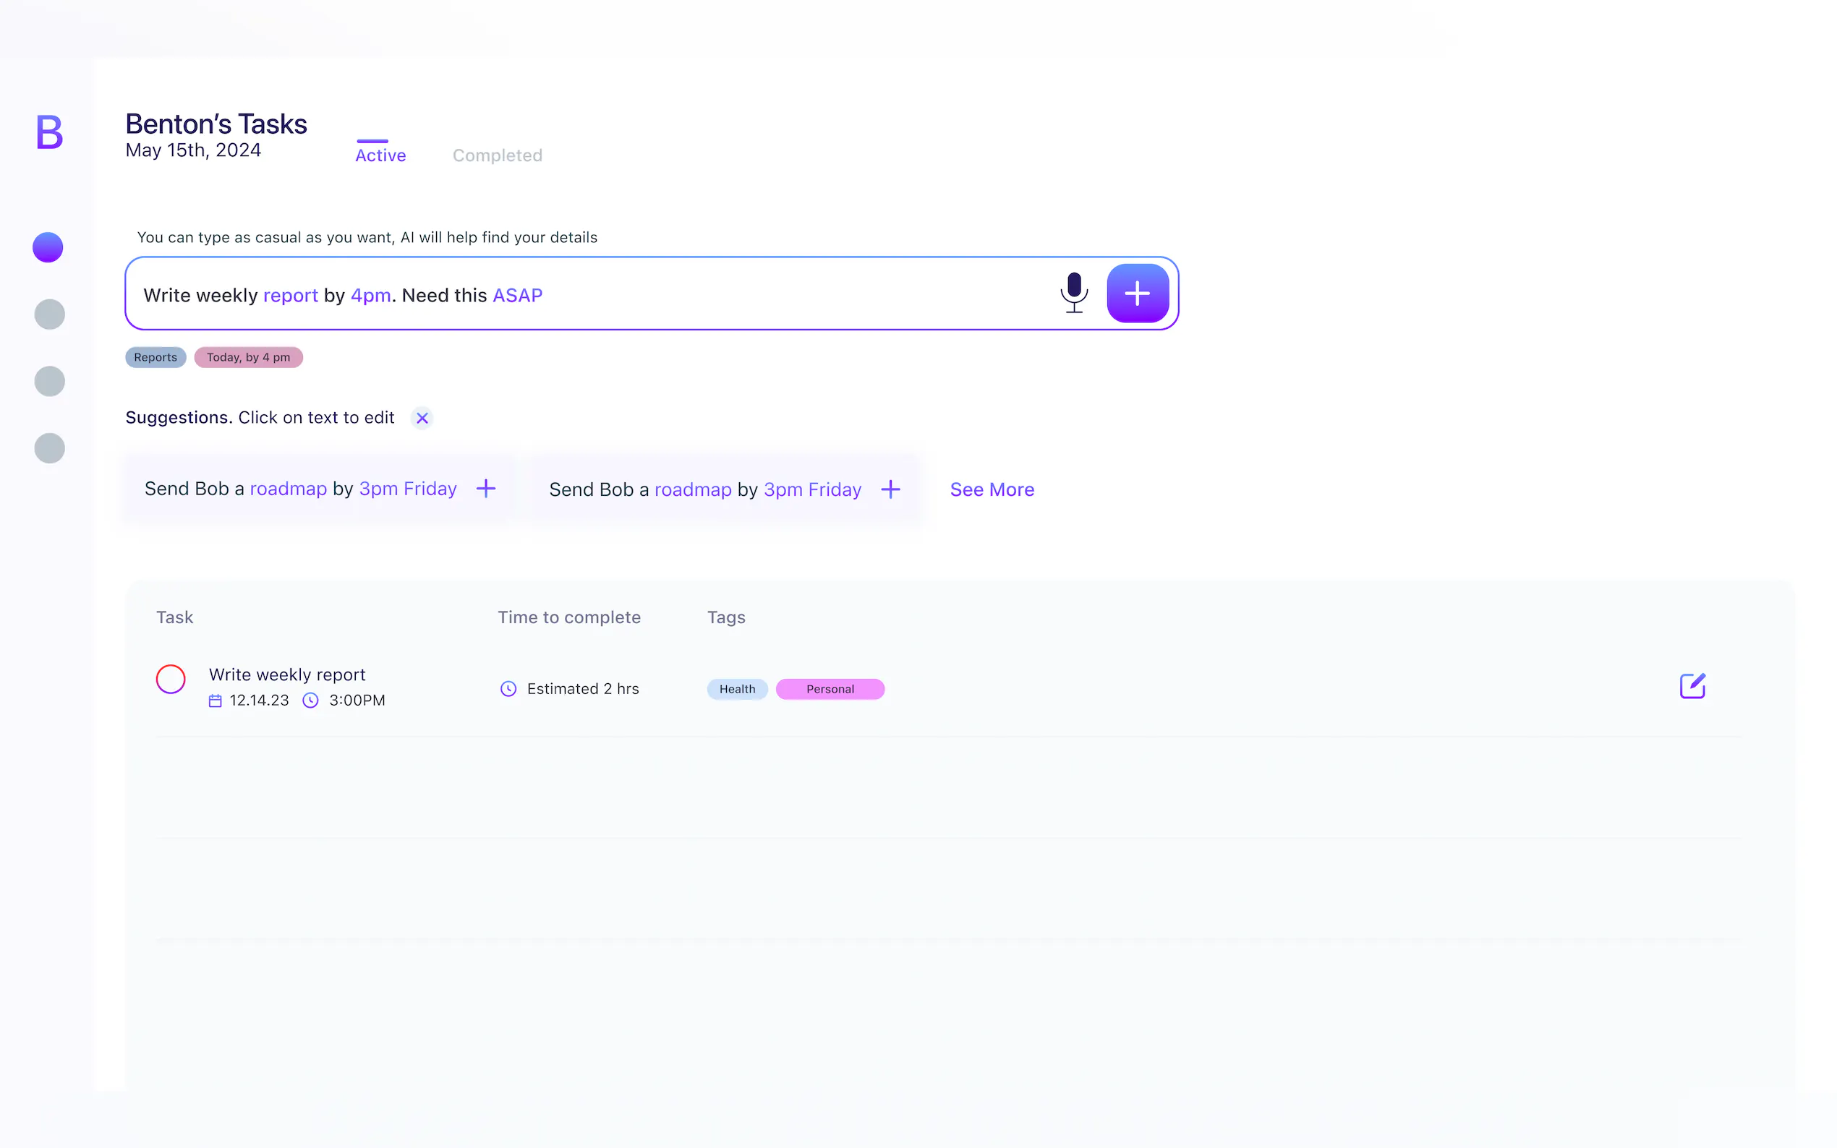The height and width of the screenshot is (1148, 1837).
Task: Switch to the Completed tab
Action: tap(498, 155)
